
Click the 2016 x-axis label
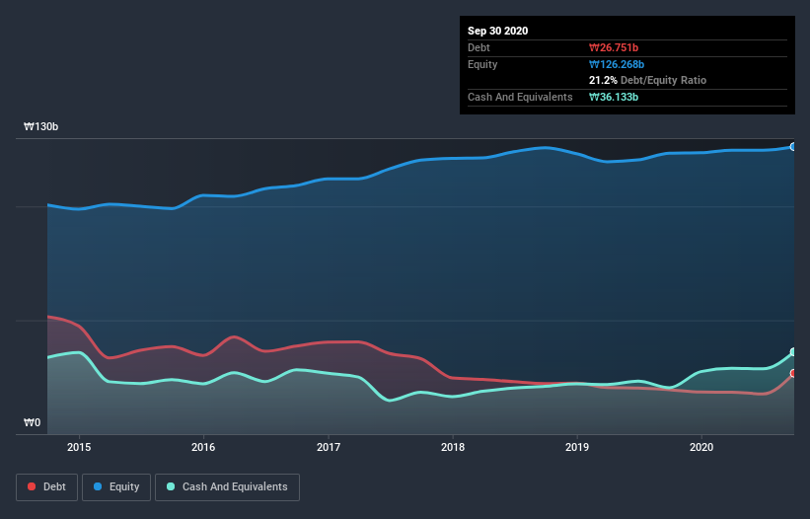coord(203,447)
